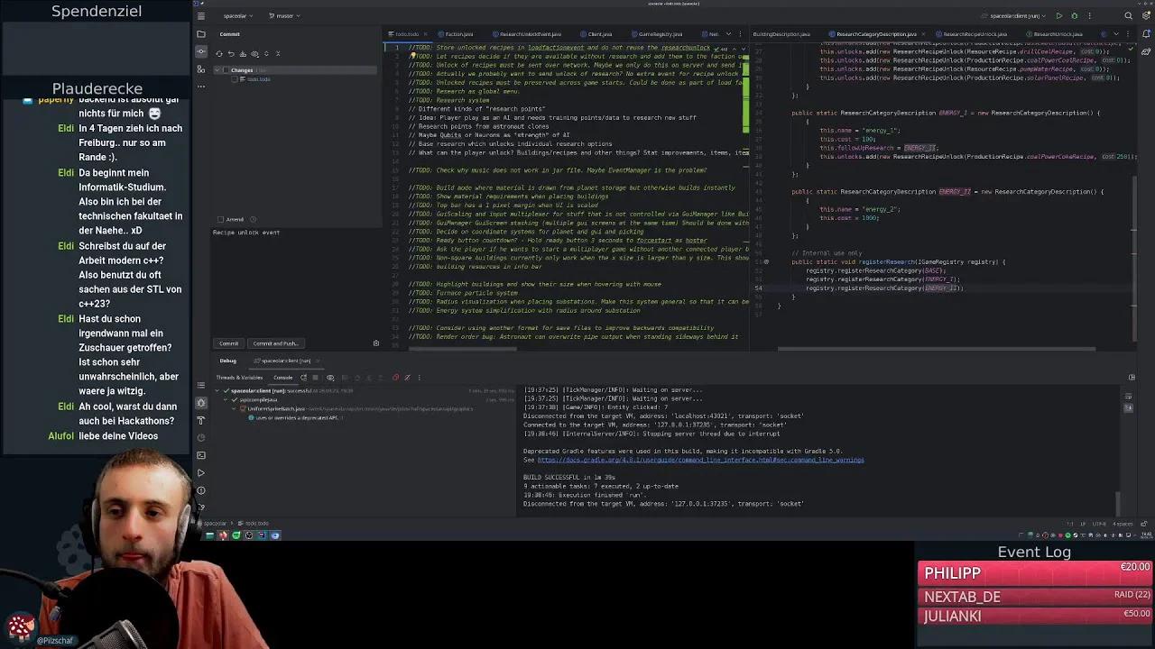
Task: Select the Threads & Variables tab
Action: click(239, 378)
